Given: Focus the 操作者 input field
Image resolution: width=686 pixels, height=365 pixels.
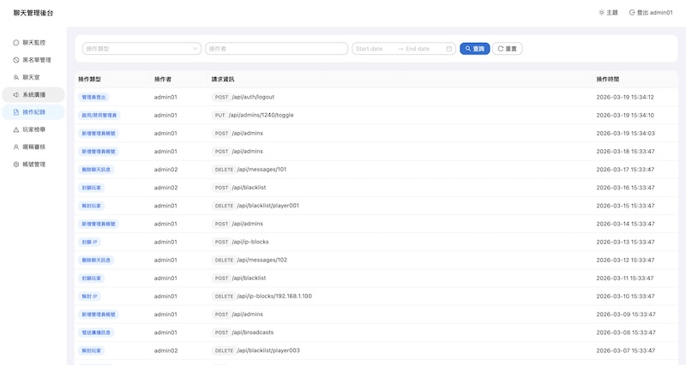Looking at the screenshot, I should tap(276, 49).
